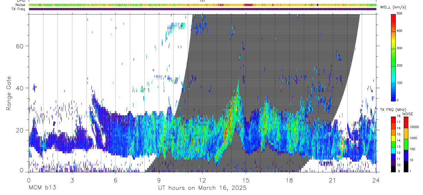Click the Noise color strip above the plot
Image resolution: width=423 pixels, height=195 pixels.
203,5
